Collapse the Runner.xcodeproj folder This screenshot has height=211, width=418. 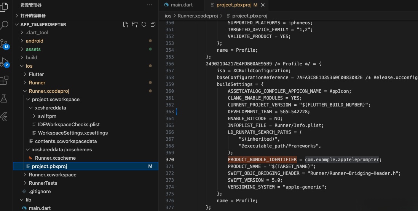[x=49, y=91]
